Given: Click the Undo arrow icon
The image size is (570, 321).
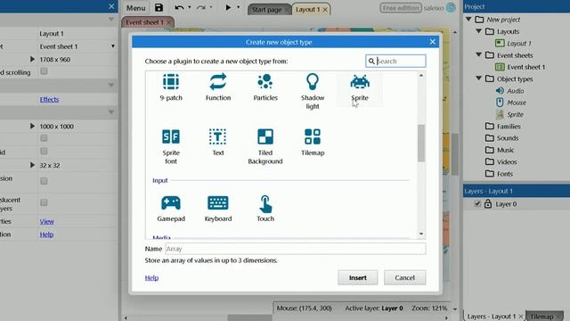Looking at the screenshot, I should (x=179, y=8).
